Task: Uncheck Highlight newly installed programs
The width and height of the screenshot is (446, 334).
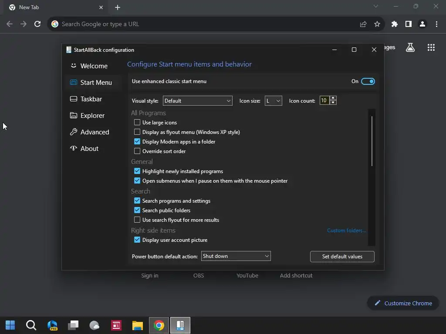Action: (137, 171)
